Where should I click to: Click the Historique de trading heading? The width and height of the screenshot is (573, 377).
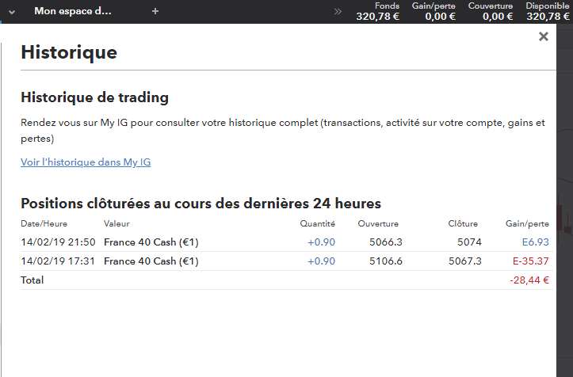[x=94, y=97]
